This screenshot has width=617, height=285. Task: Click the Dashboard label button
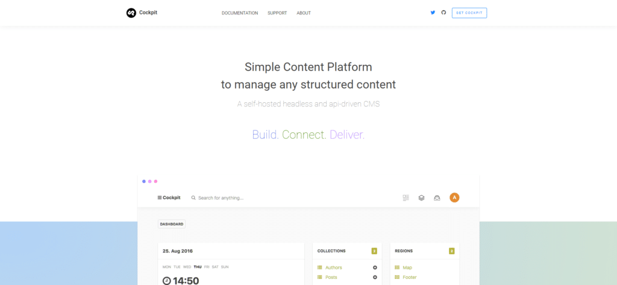(x=172, y=224)
